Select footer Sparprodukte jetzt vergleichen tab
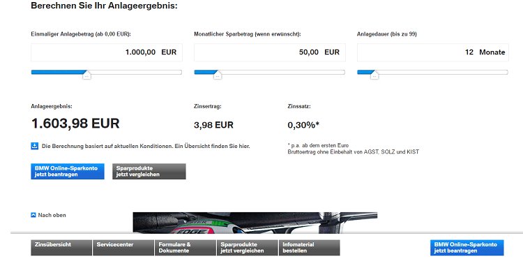The image size is (523, 259). (x=248, y=248)
